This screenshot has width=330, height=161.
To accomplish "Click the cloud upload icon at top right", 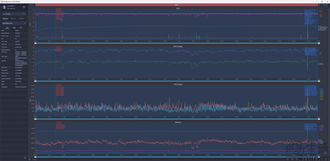I will coord(327,5).
